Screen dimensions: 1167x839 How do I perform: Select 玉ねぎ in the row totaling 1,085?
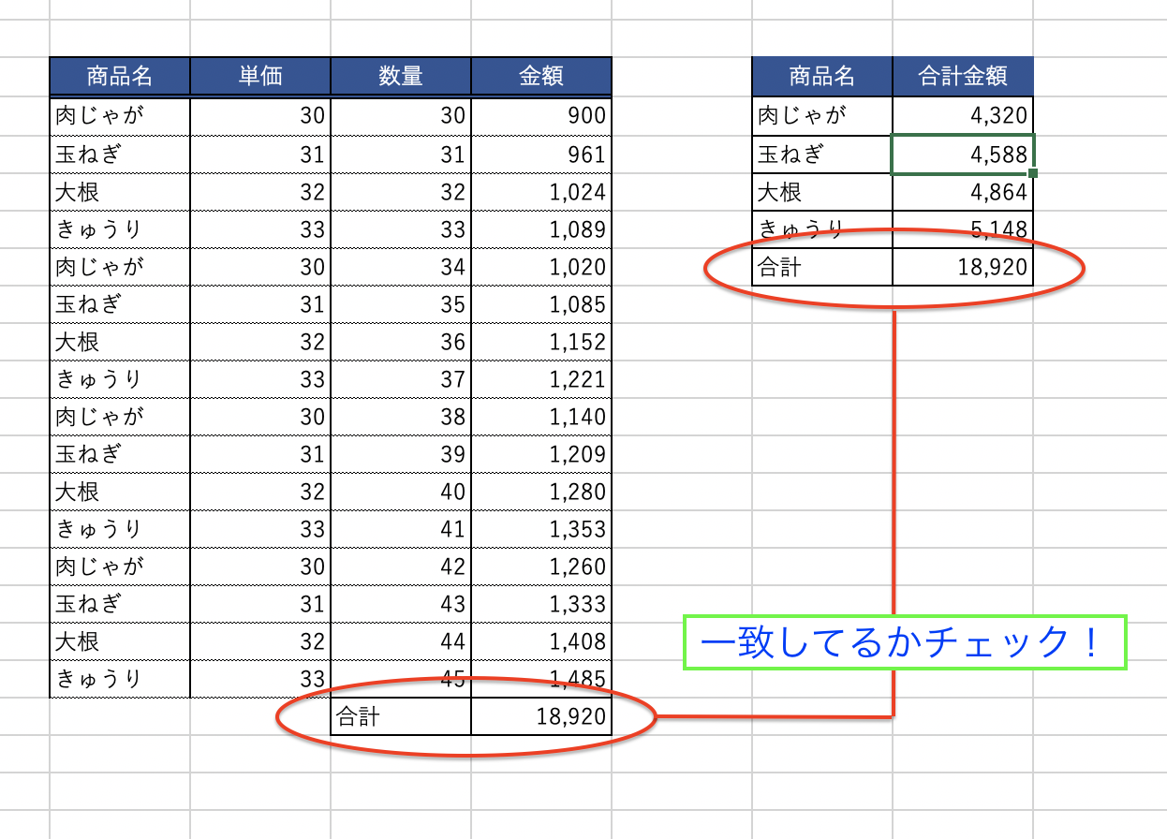tap(120, 304)
